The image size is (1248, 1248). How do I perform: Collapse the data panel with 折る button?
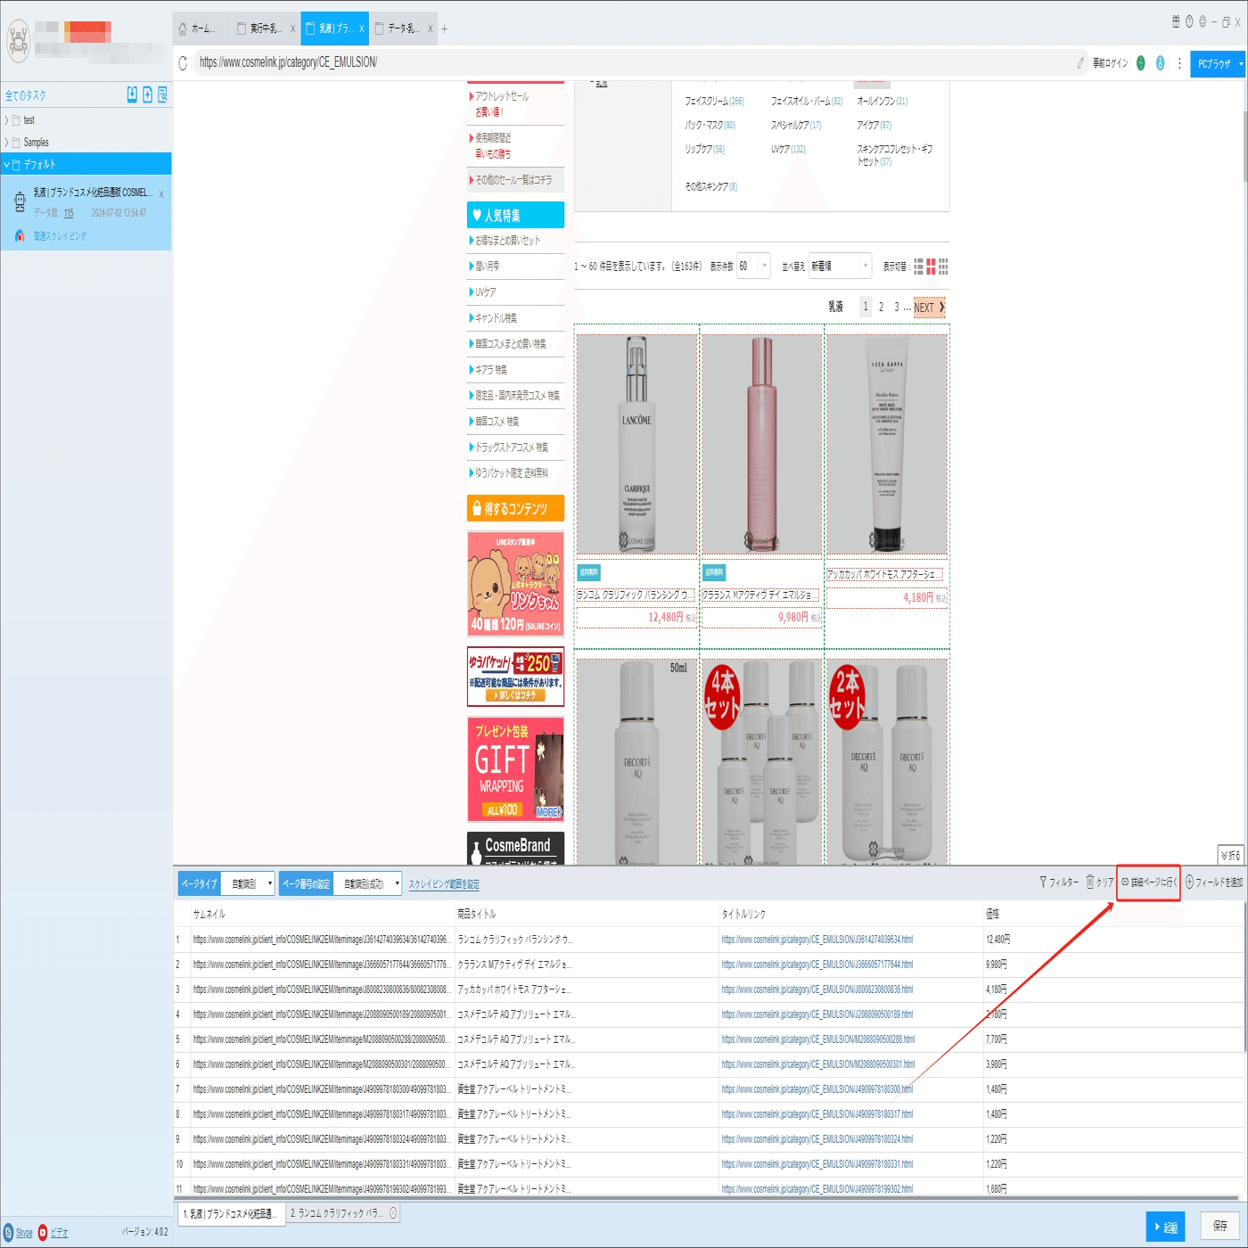(x=1230, y=855)
